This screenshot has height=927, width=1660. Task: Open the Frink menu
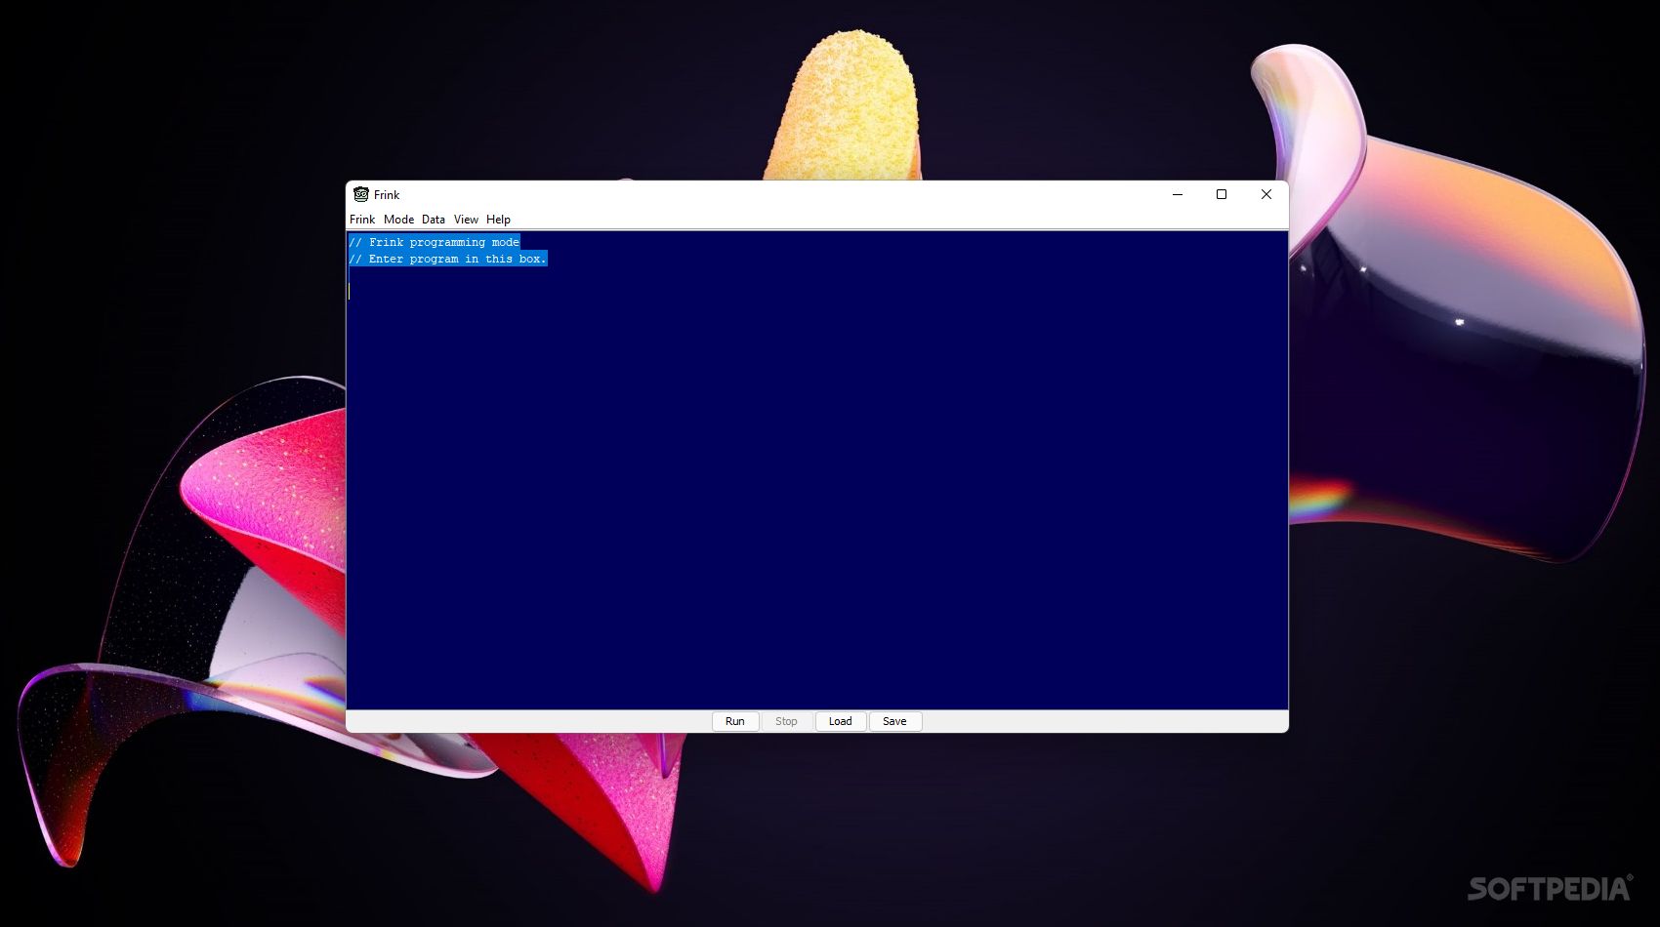[362, 220]
